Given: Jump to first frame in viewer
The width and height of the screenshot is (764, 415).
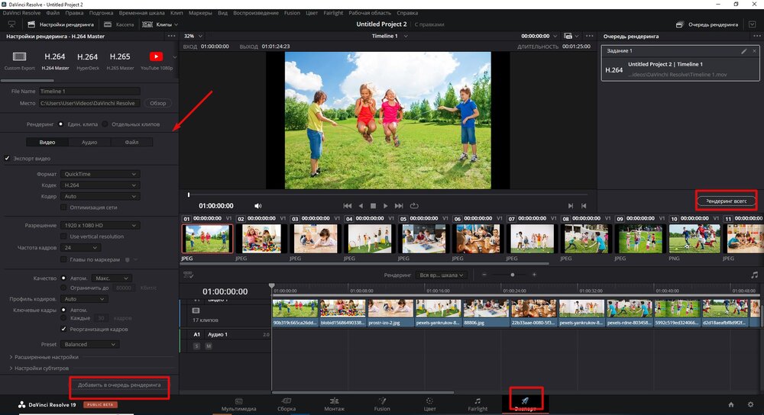Looking at the screenshot, I should click(x=348, y=206).
